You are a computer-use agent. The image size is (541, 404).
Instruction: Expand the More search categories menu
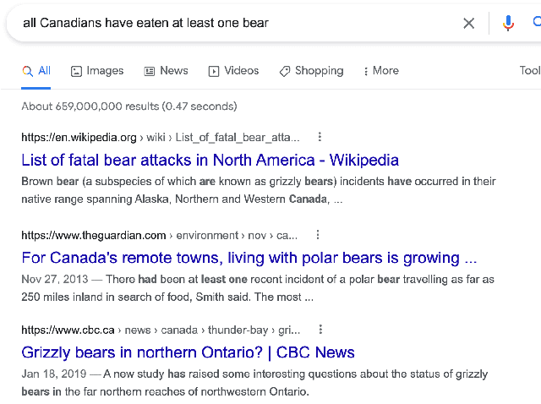(380, 71)
